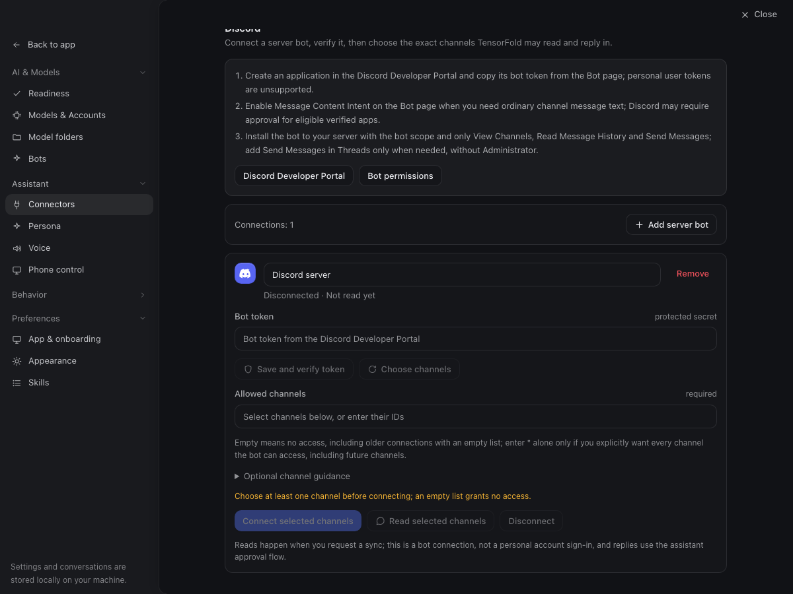Select Persona in the sidebar
The image size is (793, 594).
(x=79, y=226)
